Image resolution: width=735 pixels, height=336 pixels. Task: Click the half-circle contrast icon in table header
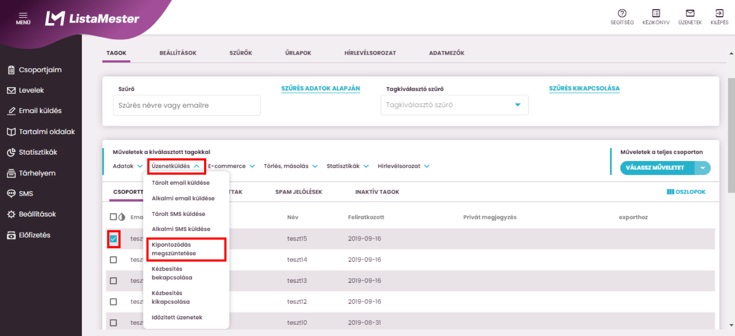(122, 217)
